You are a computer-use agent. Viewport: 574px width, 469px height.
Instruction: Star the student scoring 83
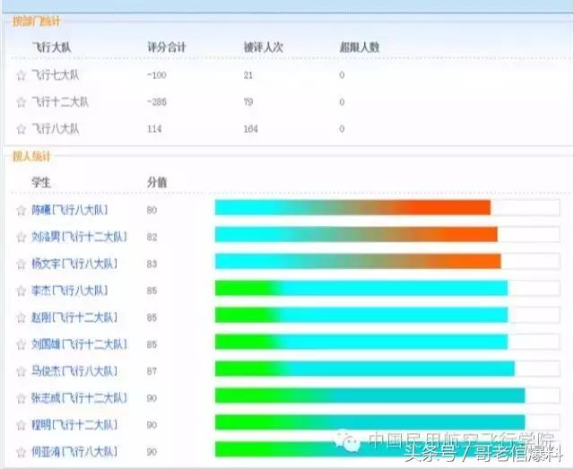pos(21,264)
